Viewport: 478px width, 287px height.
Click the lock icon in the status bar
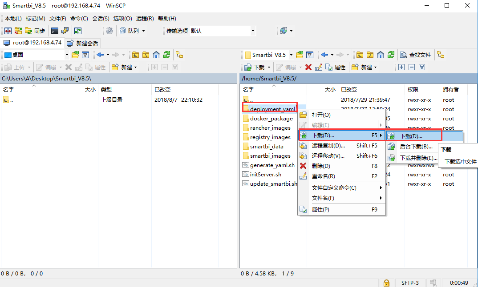point(386,283)
